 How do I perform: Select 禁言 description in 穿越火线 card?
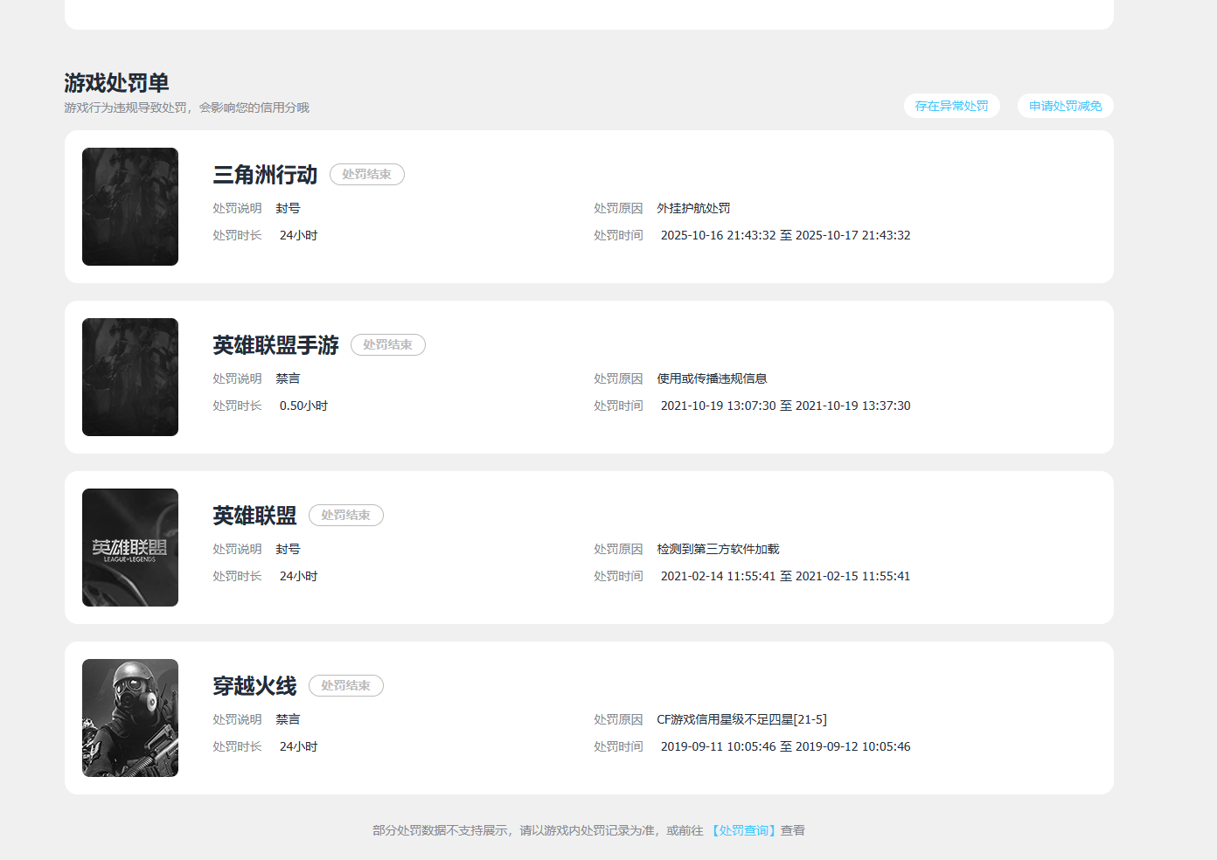point(288,719)
